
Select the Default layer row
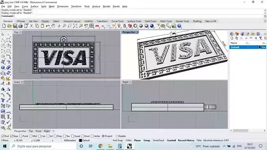(248, 47)
